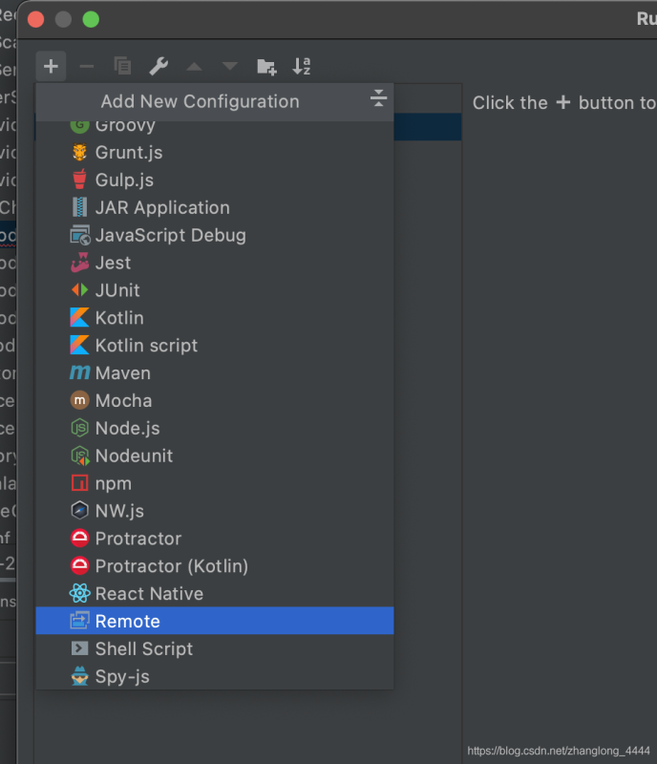Choose the JUnit configuration icon
This screenshot has width=657, height=764.
pos(78,290)
